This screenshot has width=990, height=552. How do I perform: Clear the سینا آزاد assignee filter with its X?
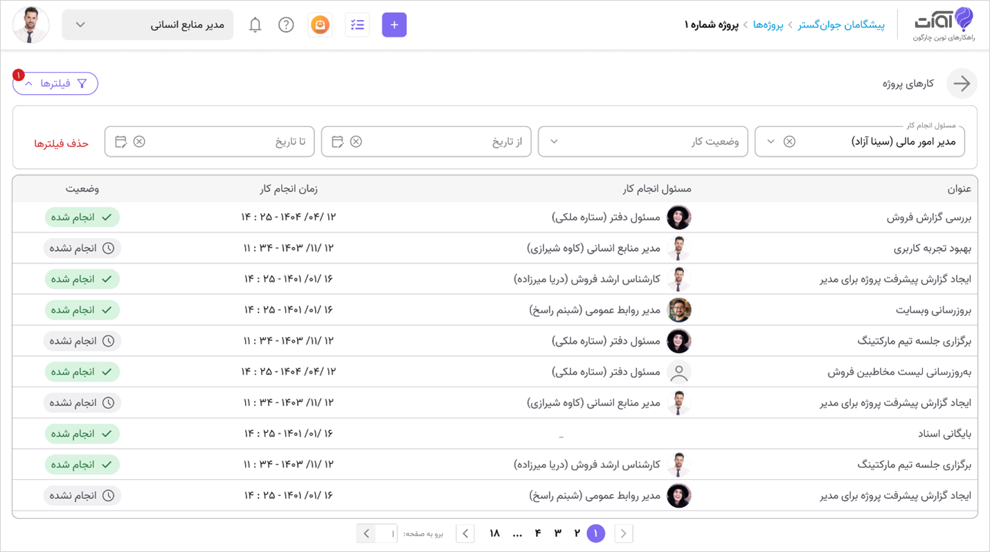click(x=789, y=141)
